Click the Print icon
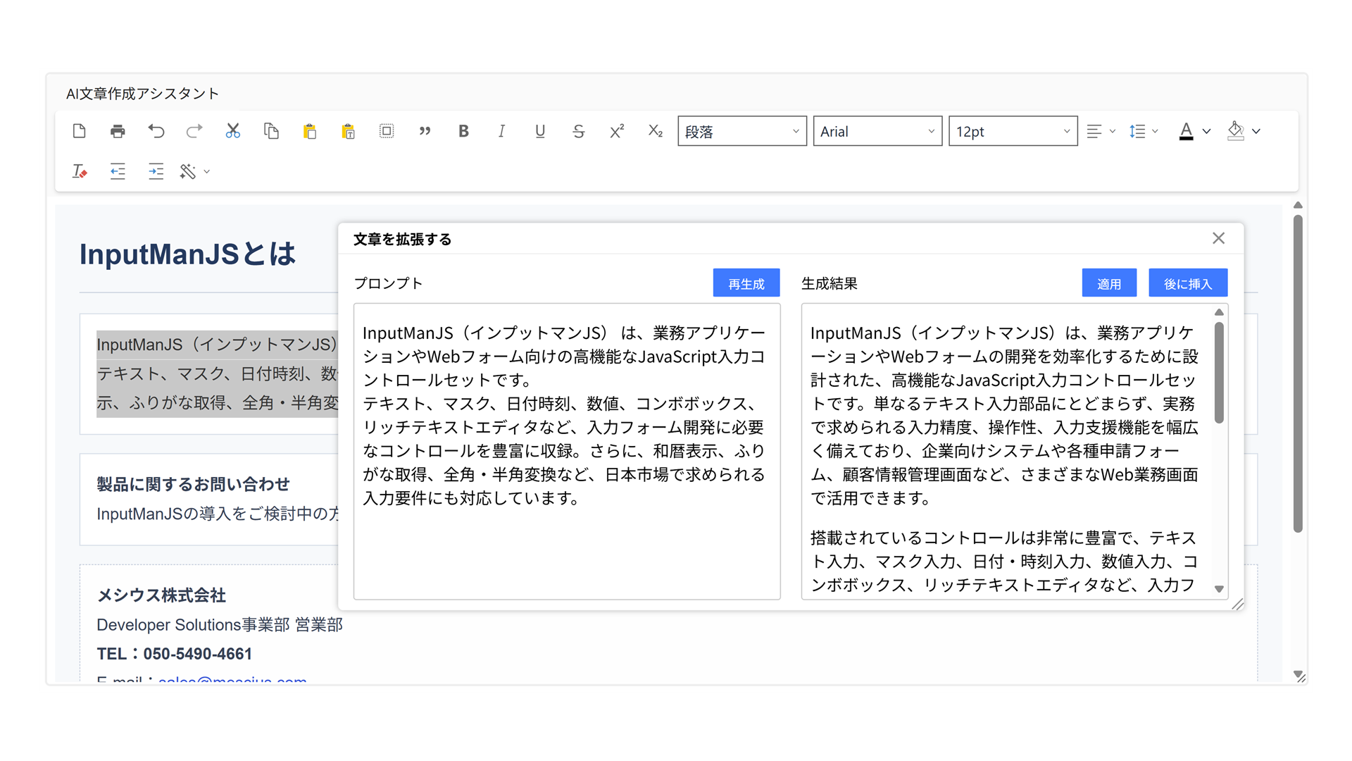 tap(118, 131)
